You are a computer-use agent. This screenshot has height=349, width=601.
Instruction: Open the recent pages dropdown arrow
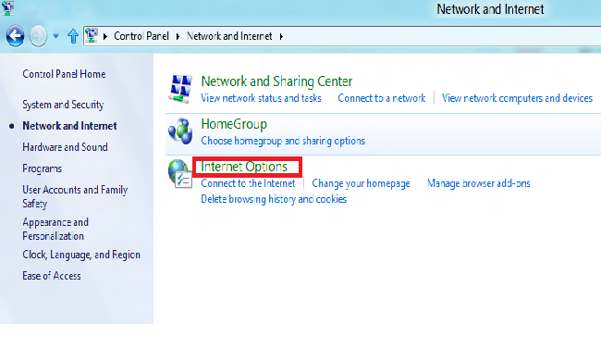point(56,36)
